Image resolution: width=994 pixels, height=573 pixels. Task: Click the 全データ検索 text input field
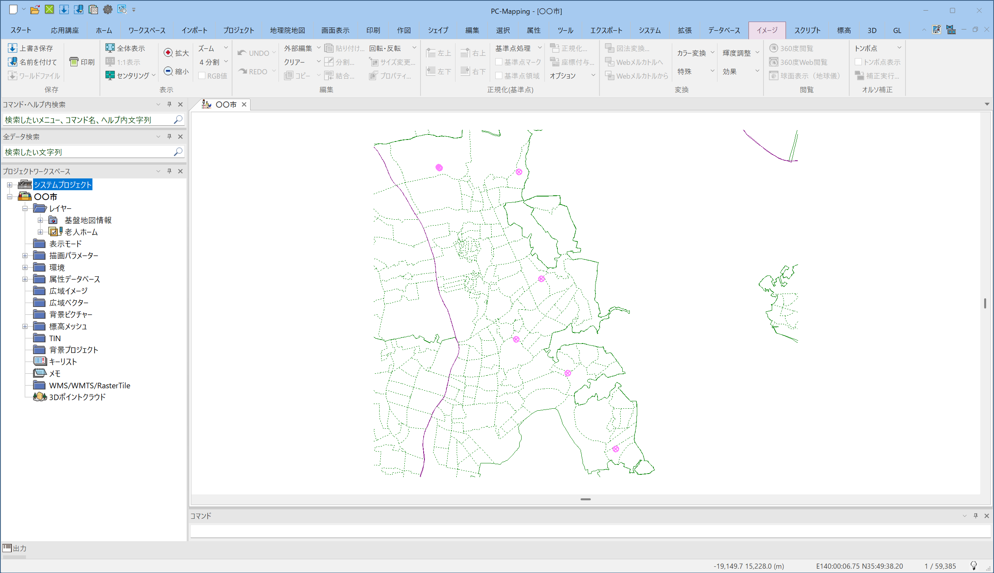point(87,152)
